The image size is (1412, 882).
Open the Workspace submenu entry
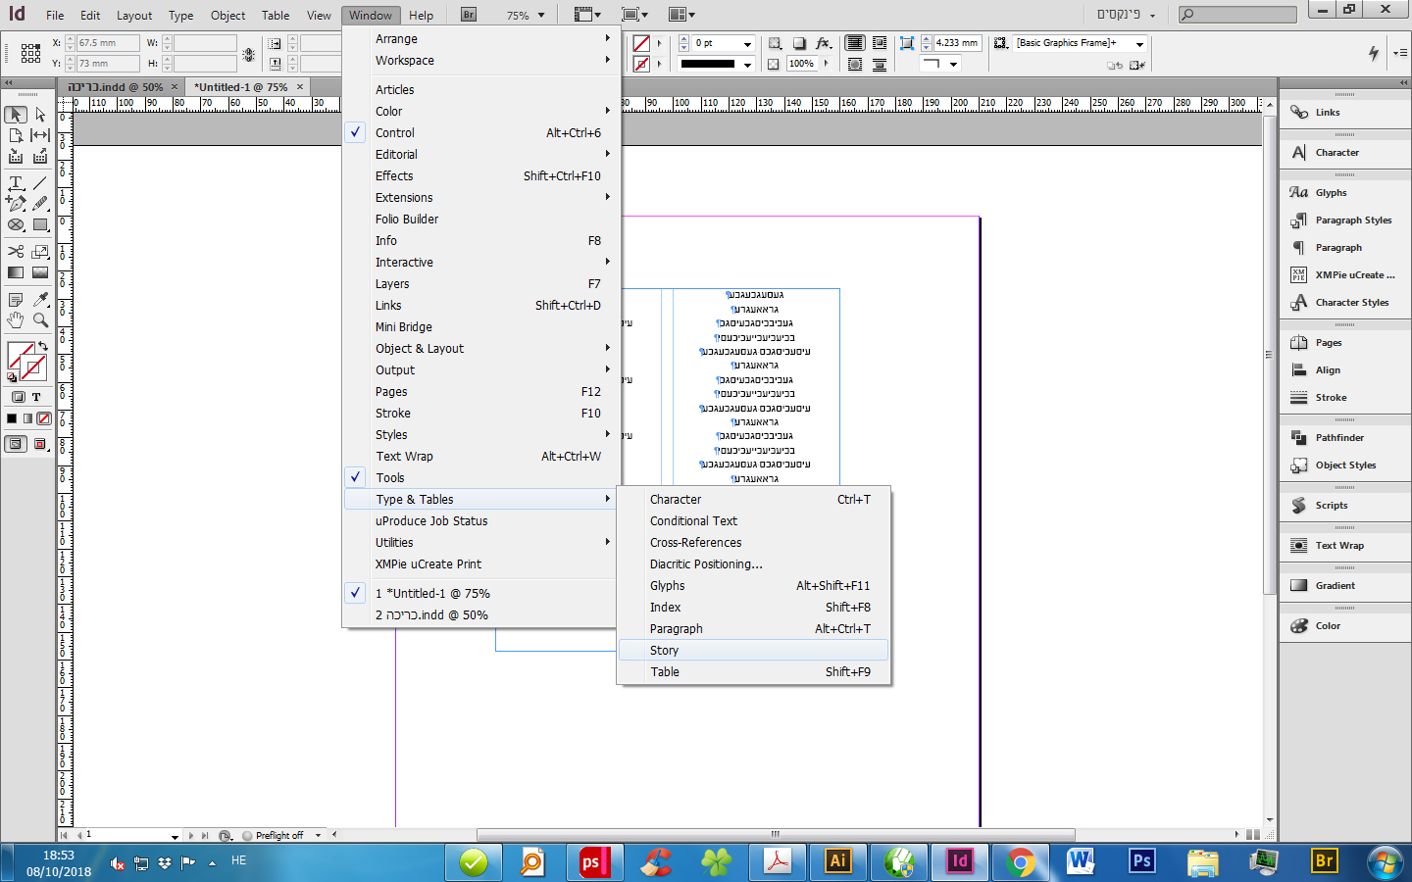[x=405, y=61]
